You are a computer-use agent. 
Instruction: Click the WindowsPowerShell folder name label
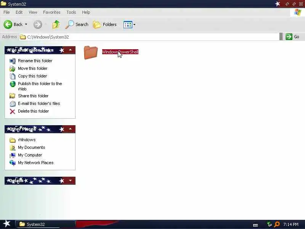pos(120,52)
